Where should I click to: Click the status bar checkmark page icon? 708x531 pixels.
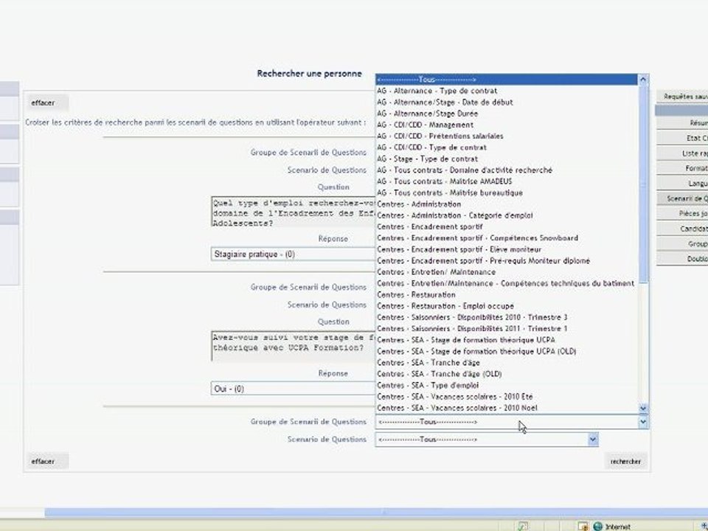click(524, 526)
